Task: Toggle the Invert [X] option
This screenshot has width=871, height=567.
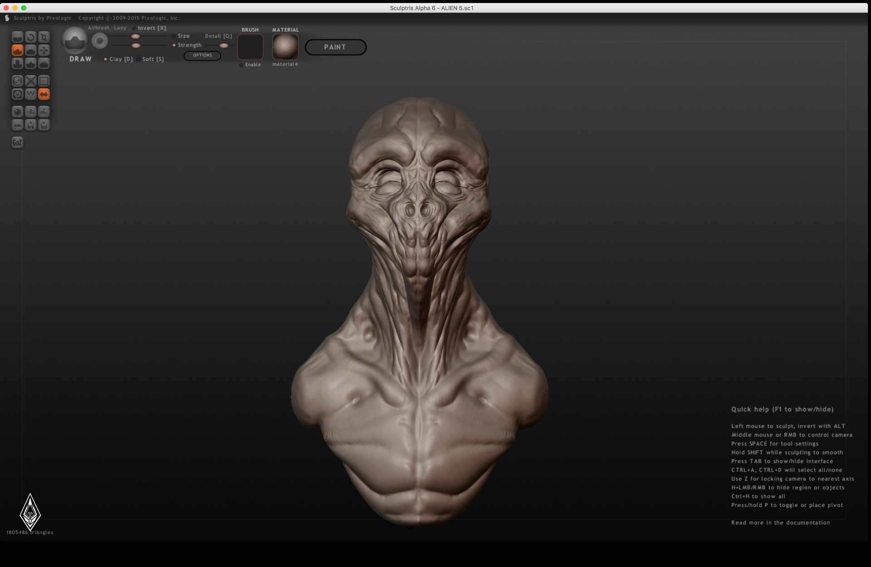Action: point(149,28)
